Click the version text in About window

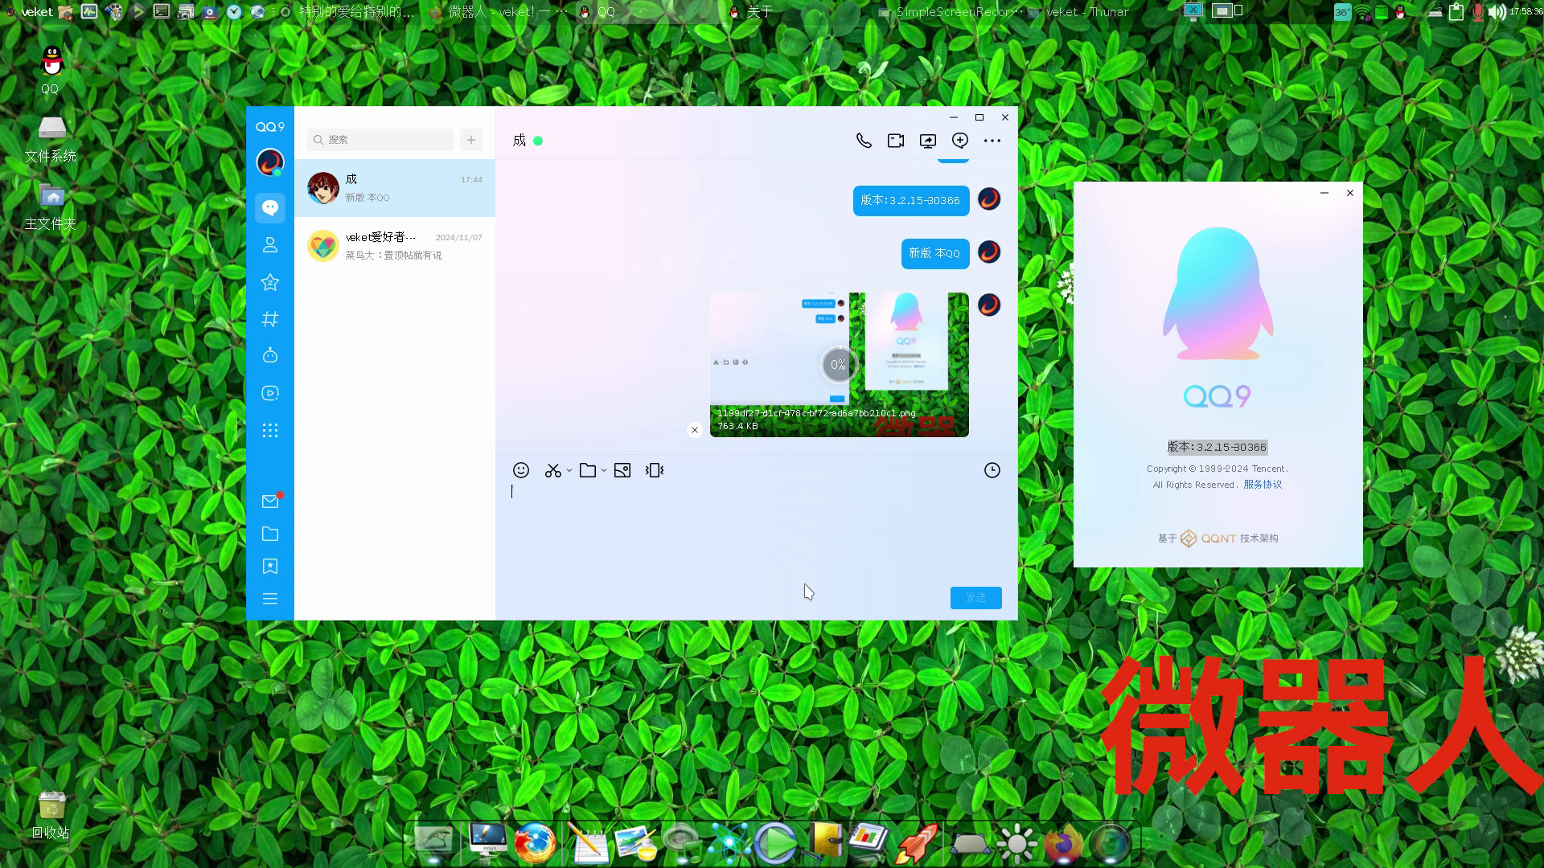click(1218, 447)
